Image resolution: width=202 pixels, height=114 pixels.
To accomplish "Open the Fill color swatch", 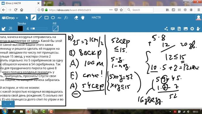I will (x=56, y=28).
